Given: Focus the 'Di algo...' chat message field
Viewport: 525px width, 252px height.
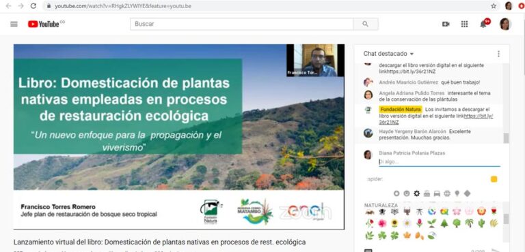Looking at the screenshot, I should [x=440, y=162].
